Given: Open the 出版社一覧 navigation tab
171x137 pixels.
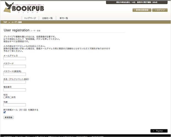Looking at the screenshot, I should [47, 18].
